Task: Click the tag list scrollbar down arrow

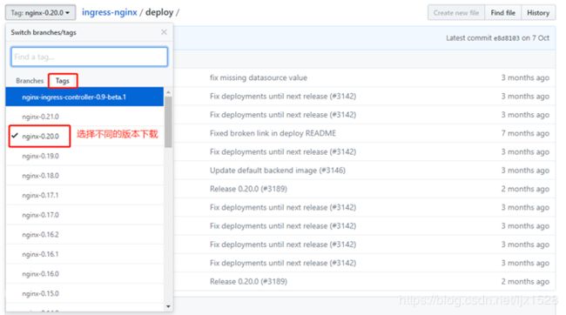Action: coord(168,306)
